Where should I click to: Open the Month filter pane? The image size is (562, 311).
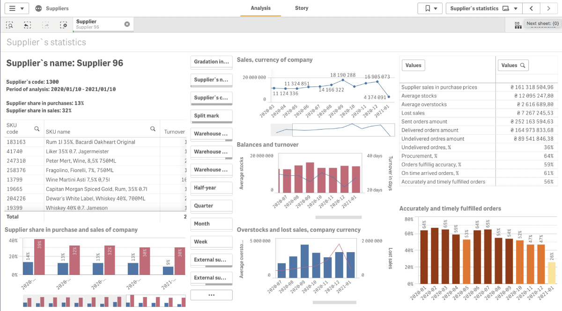click(x=211, y=224)
